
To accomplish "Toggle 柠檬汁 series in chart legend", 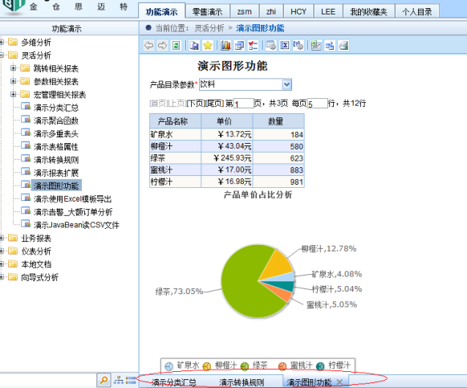I will (x=333, y=366).
